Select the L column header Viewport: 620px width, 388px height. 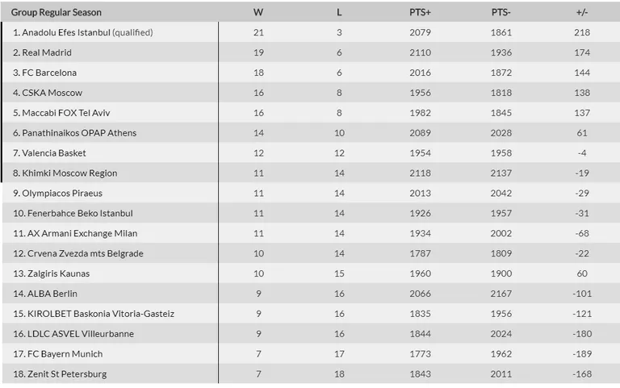tap(339, 12)
